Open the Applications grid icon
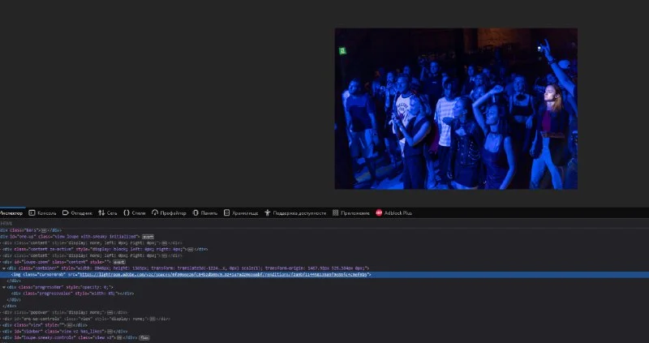649x343 pixels. [335, 212]
